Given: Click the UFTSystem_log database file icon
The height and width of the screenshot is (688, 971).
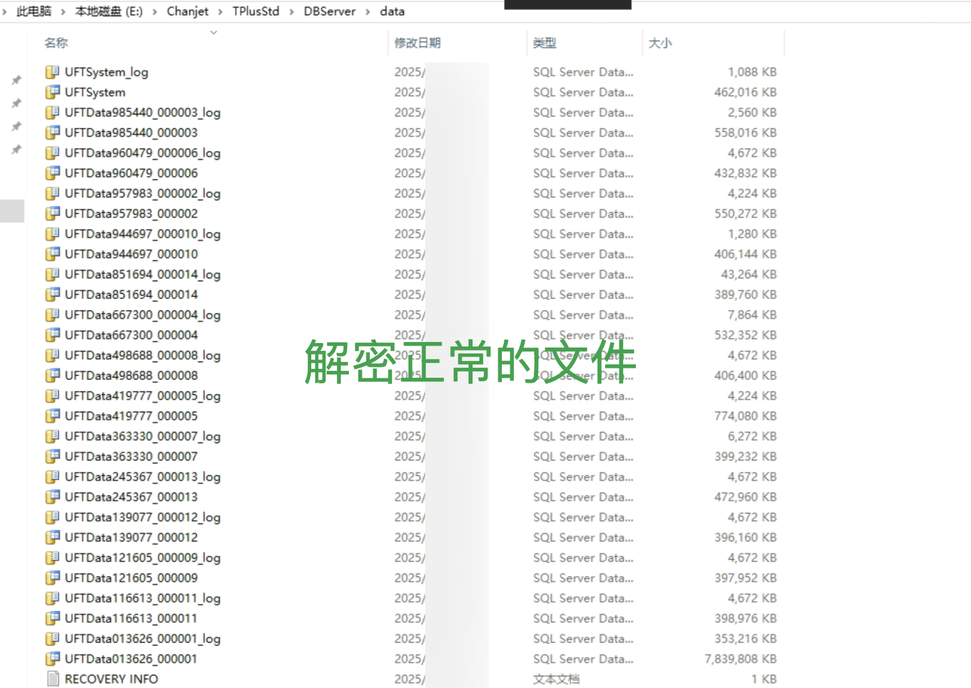Looking at the screenshot, I should pos(52,72).
